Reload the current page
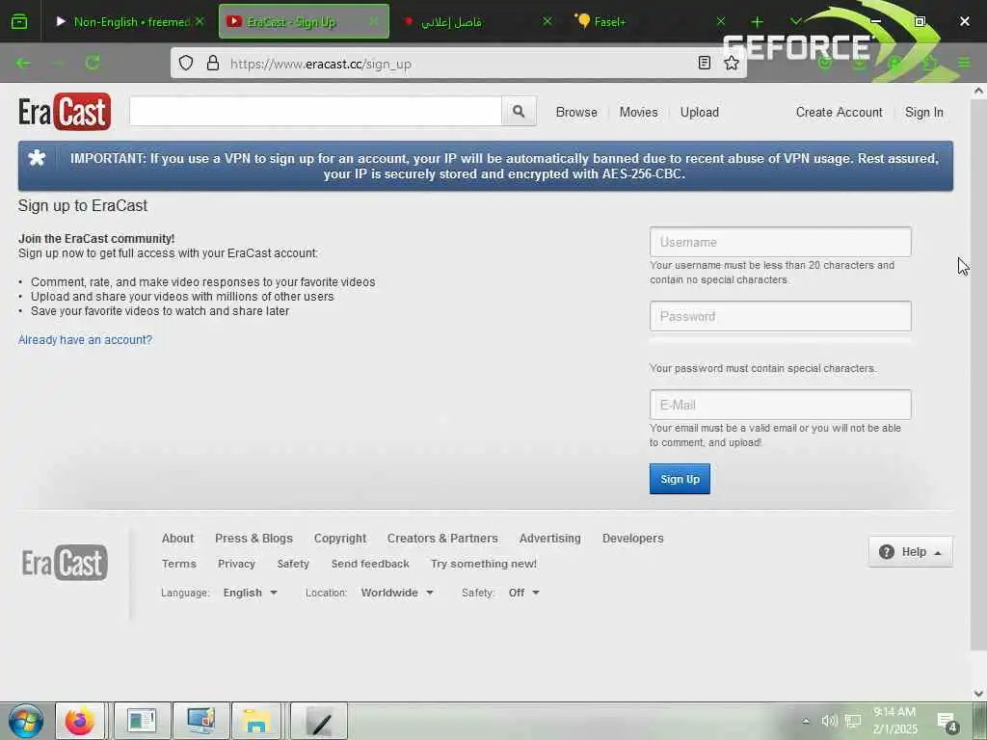This screenshot has width=987, height=740. pos(93,63)
